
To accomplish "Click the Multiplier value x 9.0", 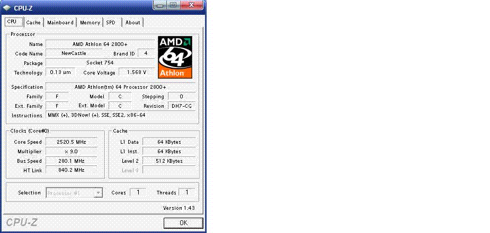I will click(72, 152).
